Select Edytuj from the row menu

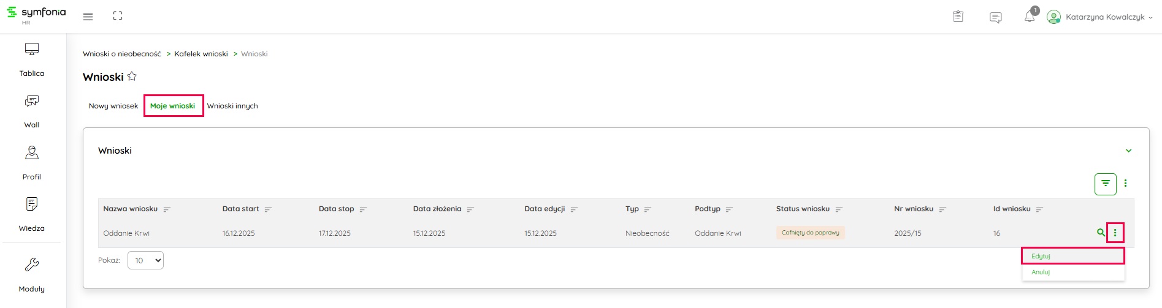point(1041,256)
